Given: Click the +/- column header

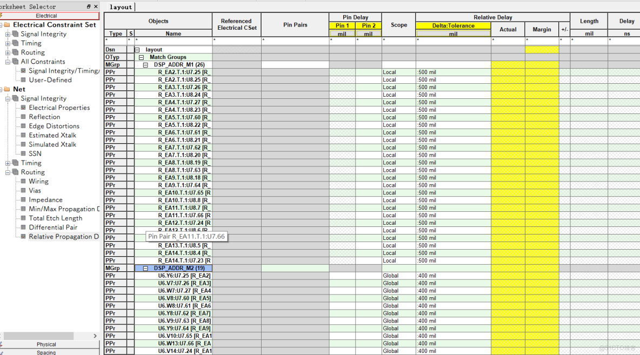Looking at the screenshot, I should pos(564,29).
